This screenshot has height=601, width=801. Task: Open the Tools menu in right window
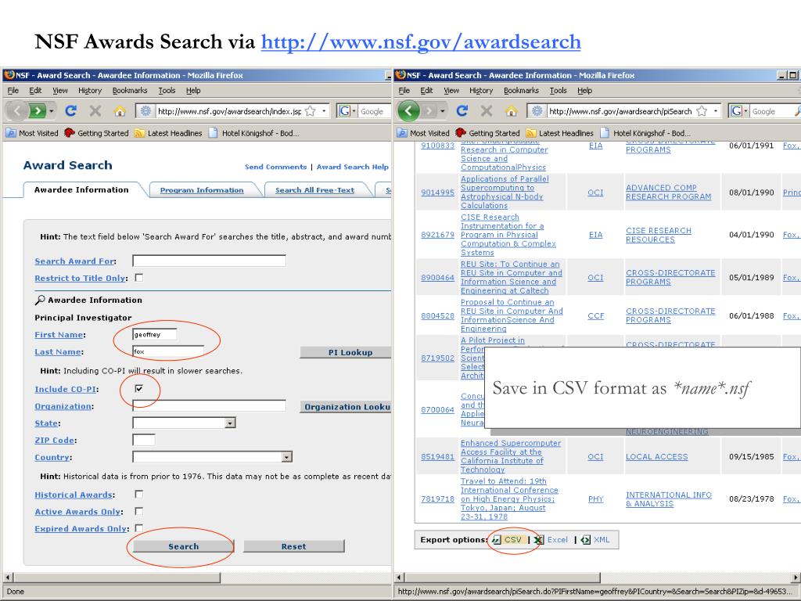[558, 91]
